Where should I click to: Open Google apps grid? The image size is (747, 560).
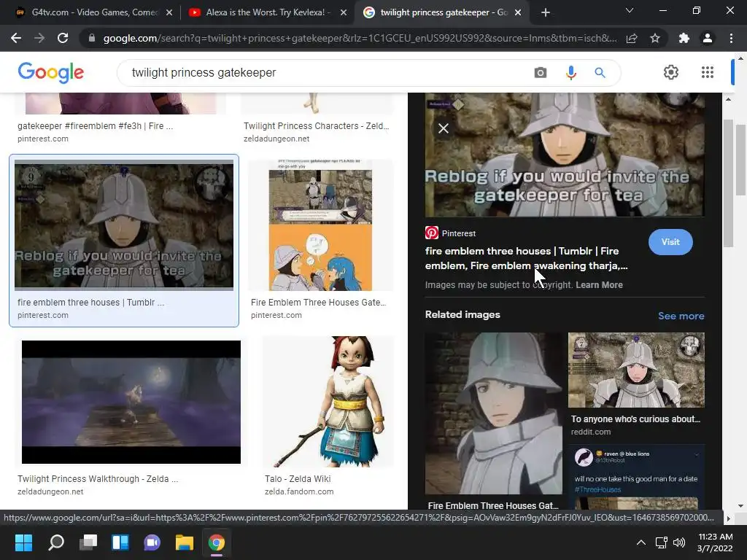tap(708, 72)
